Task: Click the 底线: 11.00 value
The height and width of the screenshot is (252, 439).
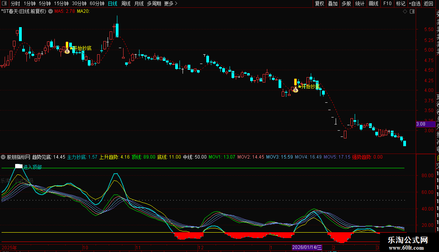Action: pos(169,157)
